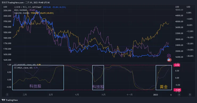Click the 1600.000 left axis value
The width and height of the screenshot is (197, 103).
coord(7,60)
